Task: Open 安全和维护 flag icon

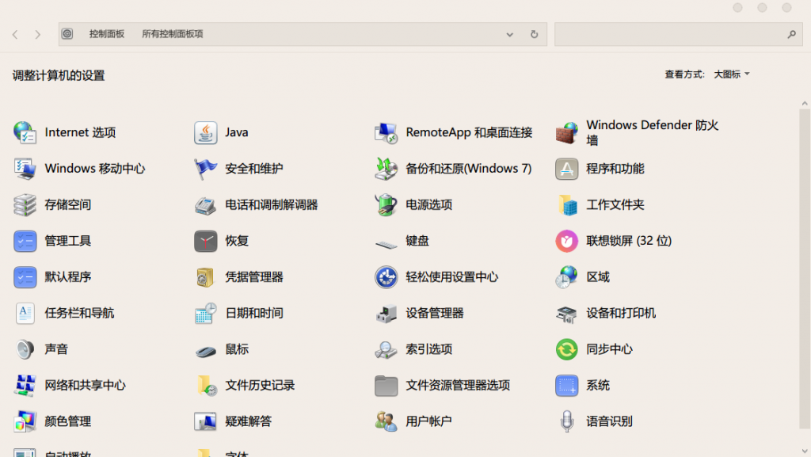Action: [x=205, y=169]
